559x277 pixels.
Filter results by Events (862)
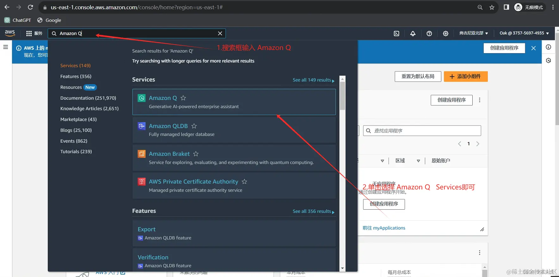click(x=74, y=141)
